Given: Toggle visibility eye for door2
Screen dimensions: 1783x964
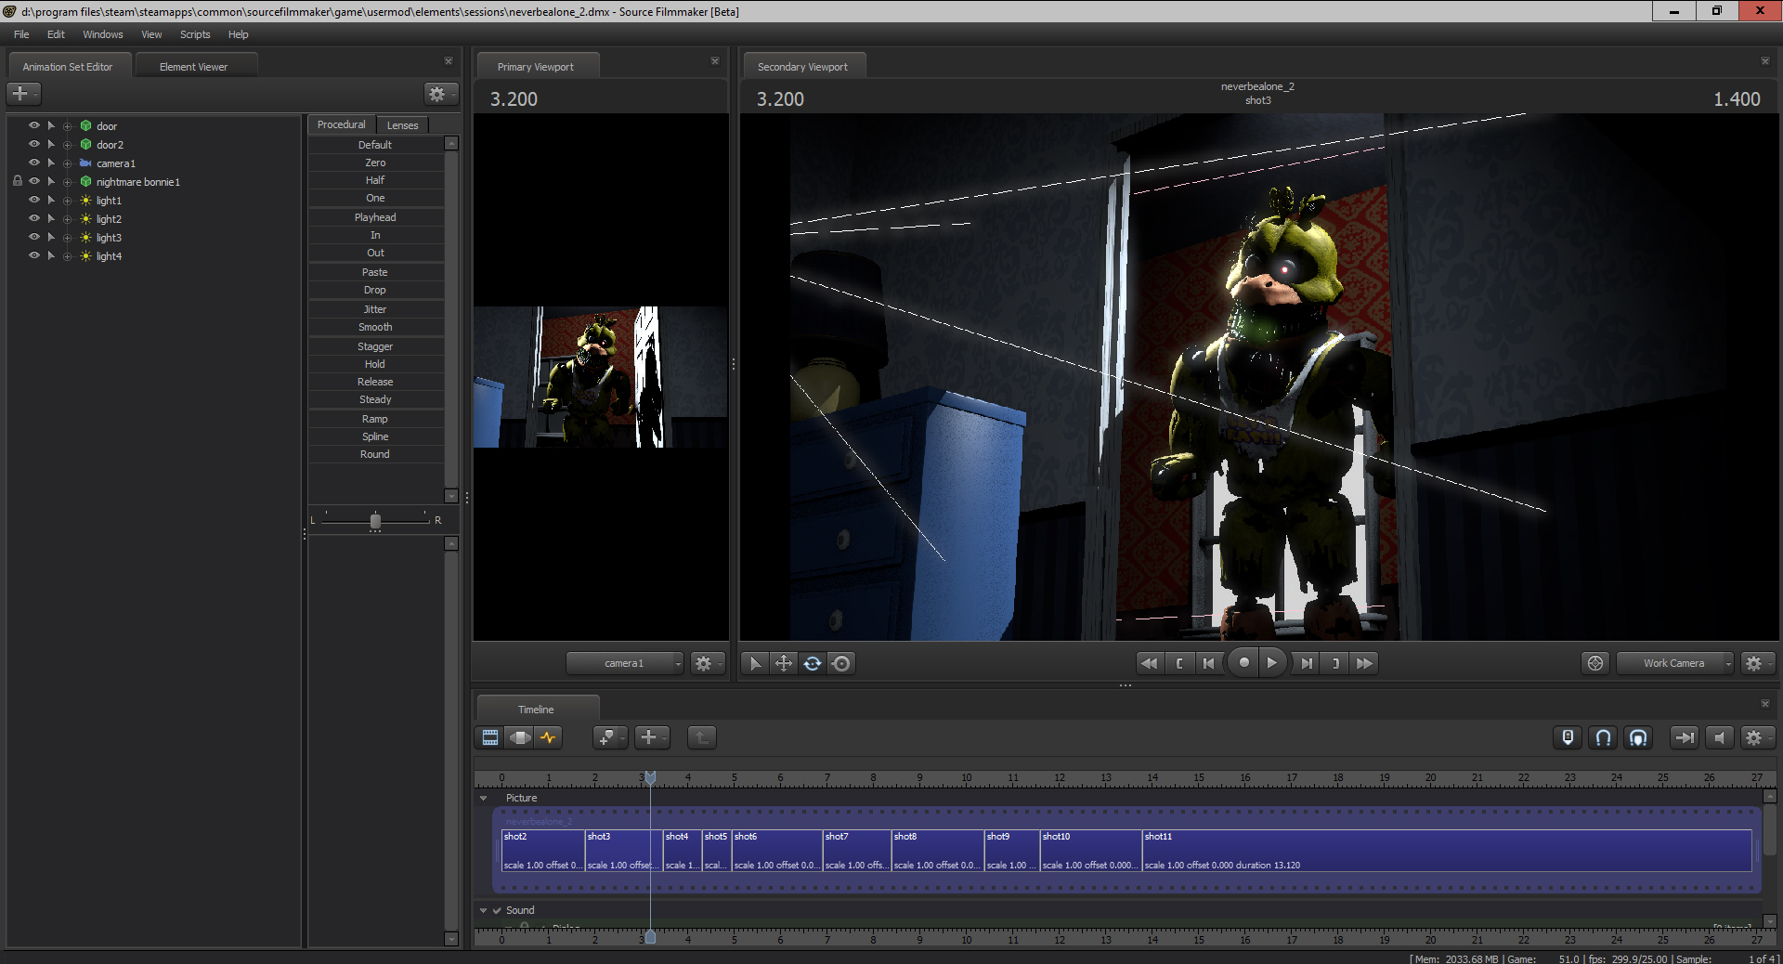Looking at the screenshot, I should click(34, 144).
